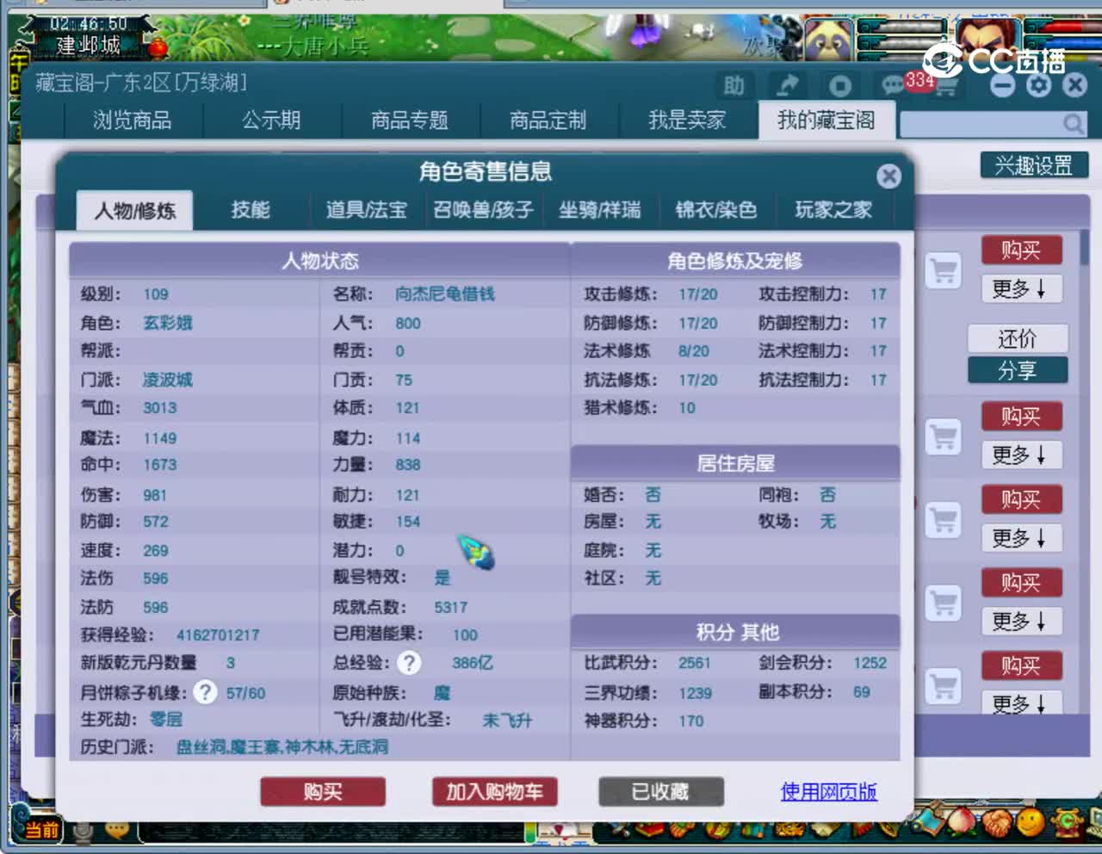Click the question mark beside 总经验
Screen dimensions: 1102x854
(409, 663)
